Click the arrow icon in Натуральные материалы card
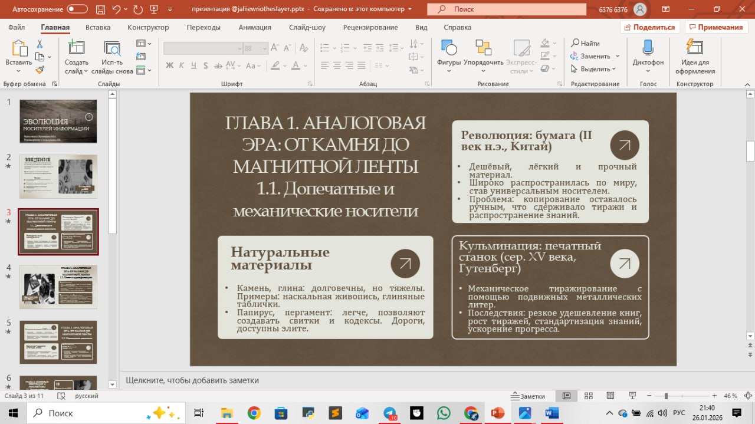The image size is (755, 424). click(x=405, y=264)
